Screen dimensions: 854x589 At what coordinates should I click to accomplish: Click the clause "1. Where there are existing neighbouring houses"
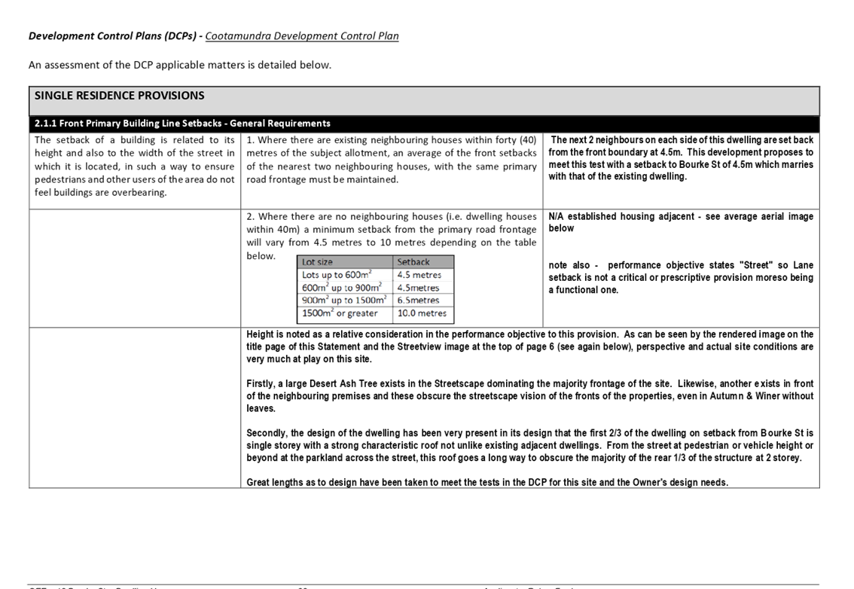coord(391,160)
